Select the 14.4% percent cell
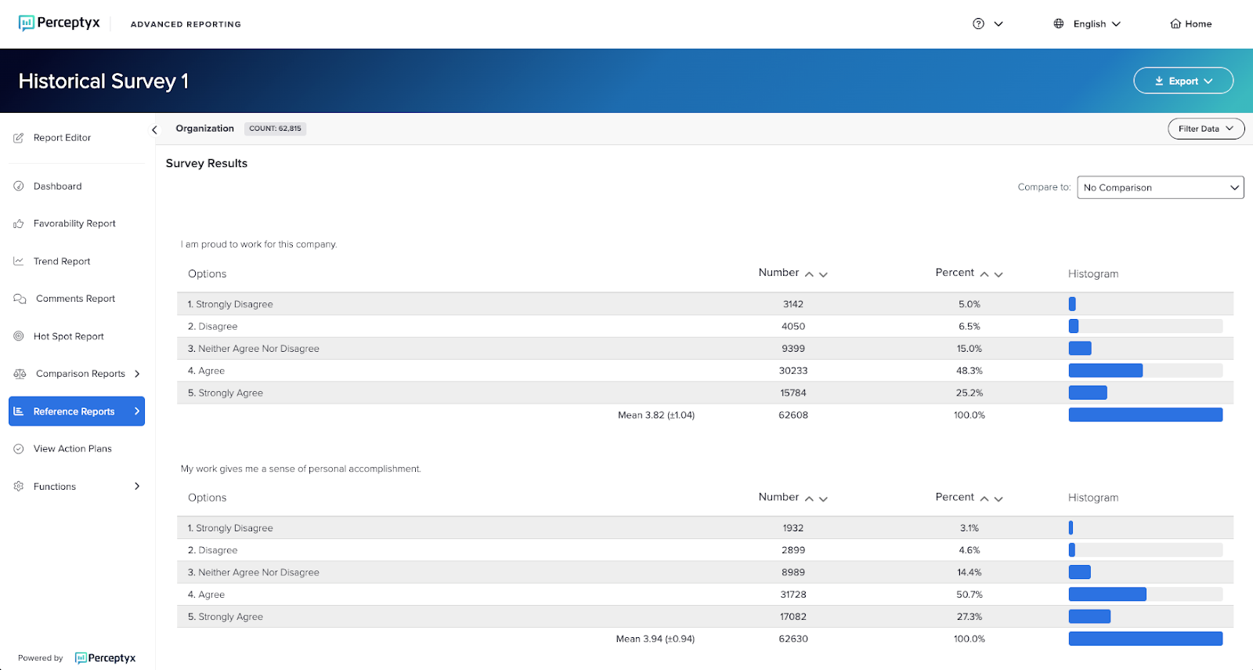 click(970, 573)
